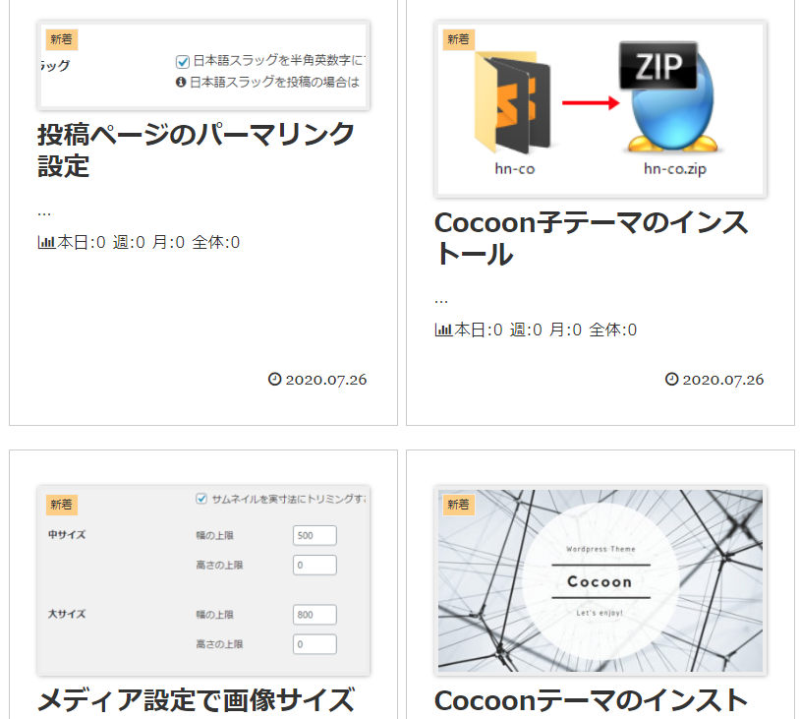800x719 pixels.
Task: Click the bar chart icon in the パーマリンク設定 card
Action: [x=46, y=242]
